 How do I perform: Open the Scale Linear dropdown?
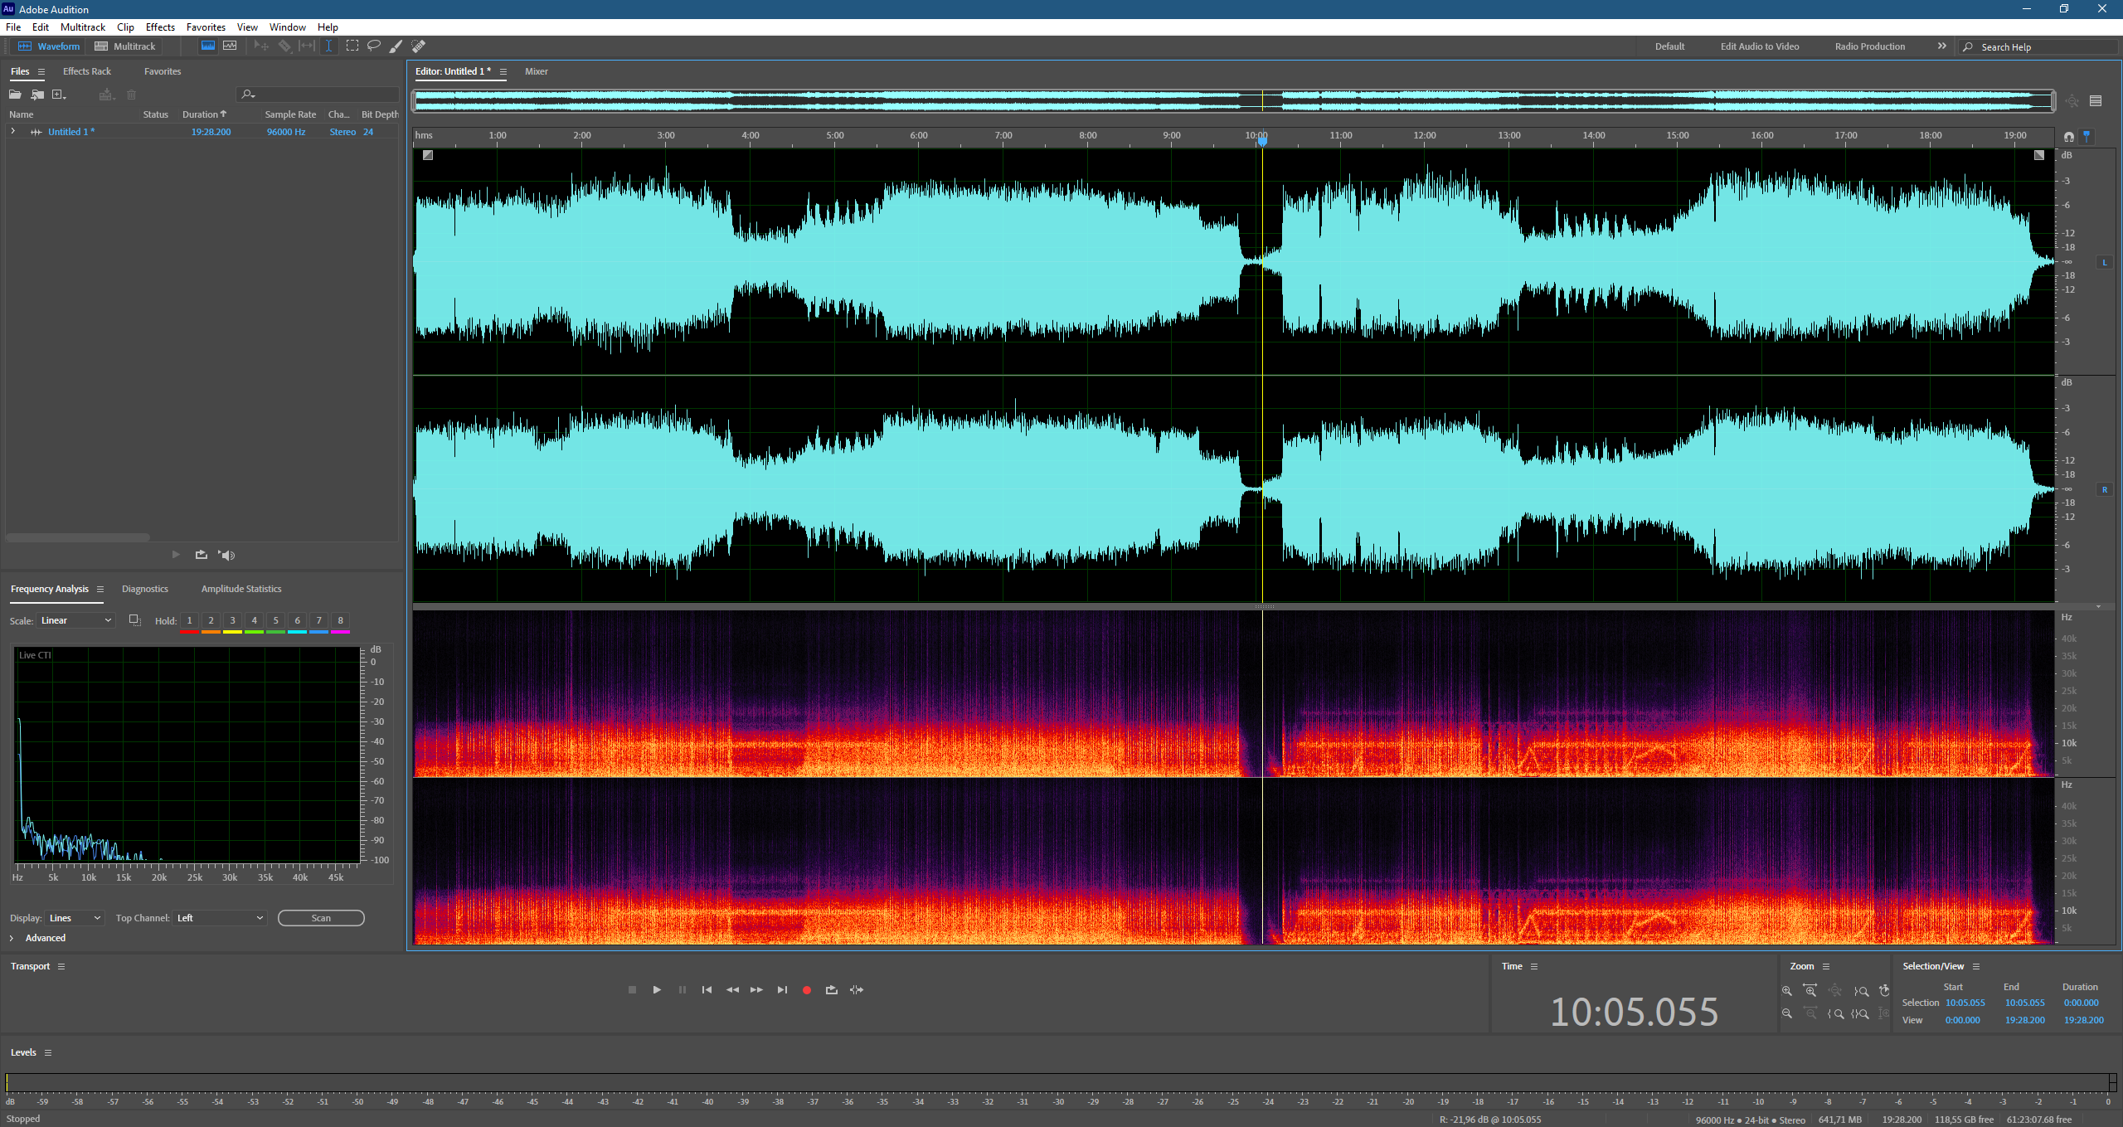[x=75, y=621]
